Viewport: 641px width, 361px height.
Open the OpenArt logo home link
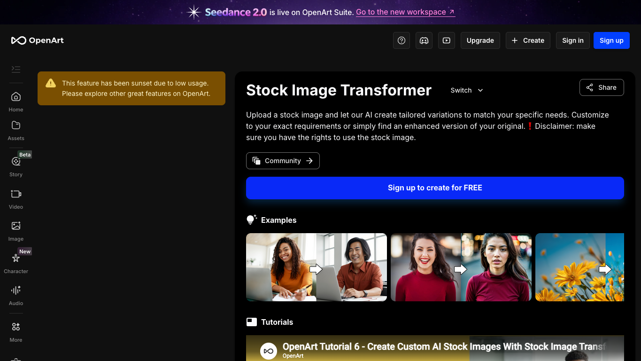[x=38, y=40]
